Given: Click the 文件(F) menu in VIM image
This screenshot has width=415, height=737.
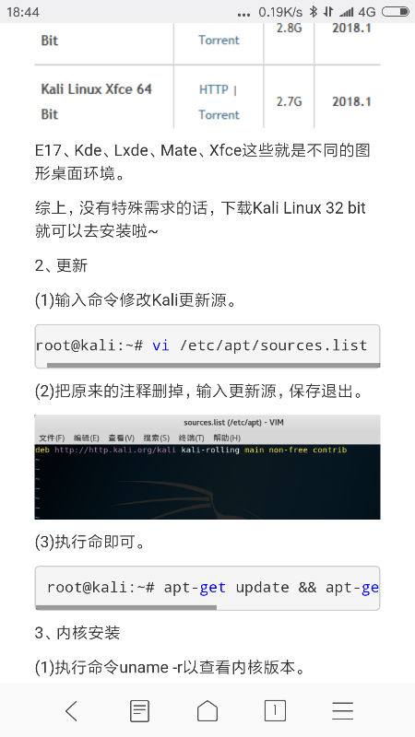Looking at the screenshot, I should (x=52, y=439).
